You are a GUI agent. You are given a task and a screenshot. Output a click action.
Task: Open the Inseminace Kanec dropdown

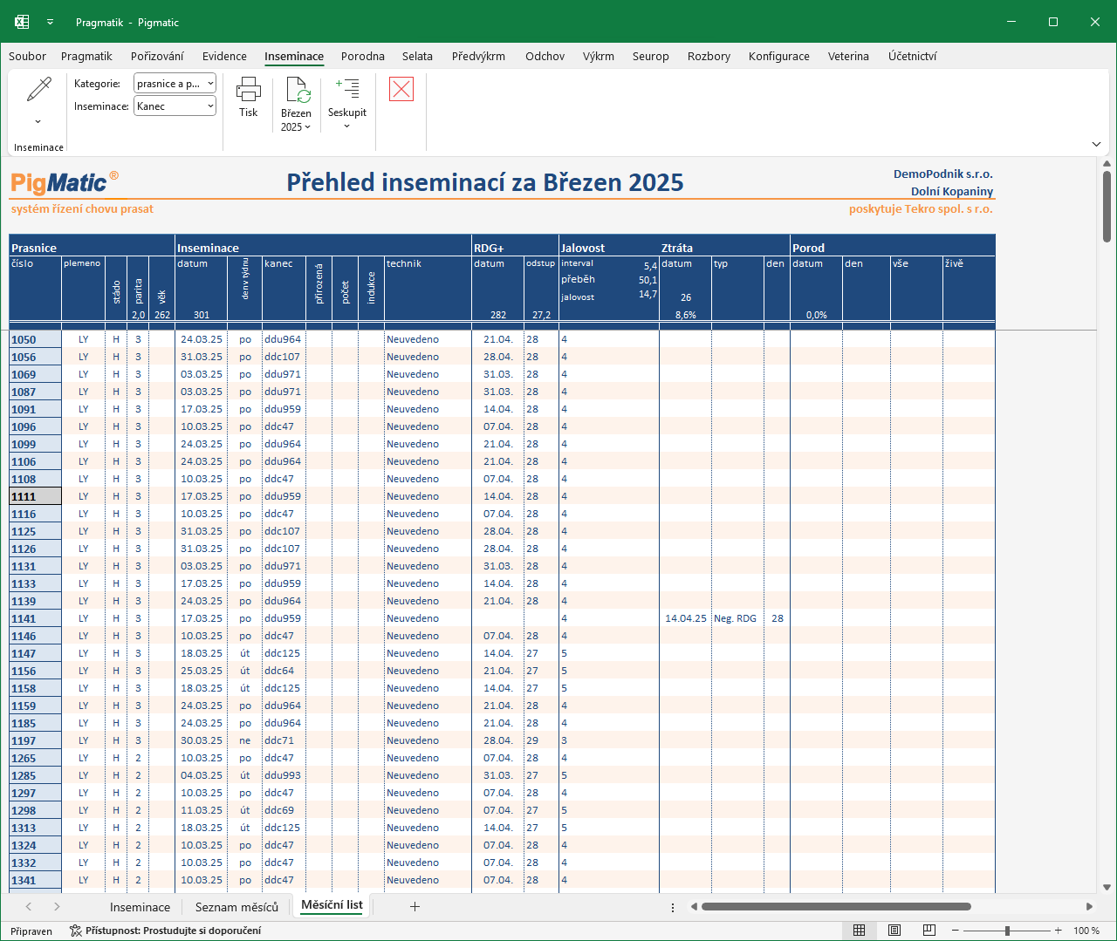point(175,106)
